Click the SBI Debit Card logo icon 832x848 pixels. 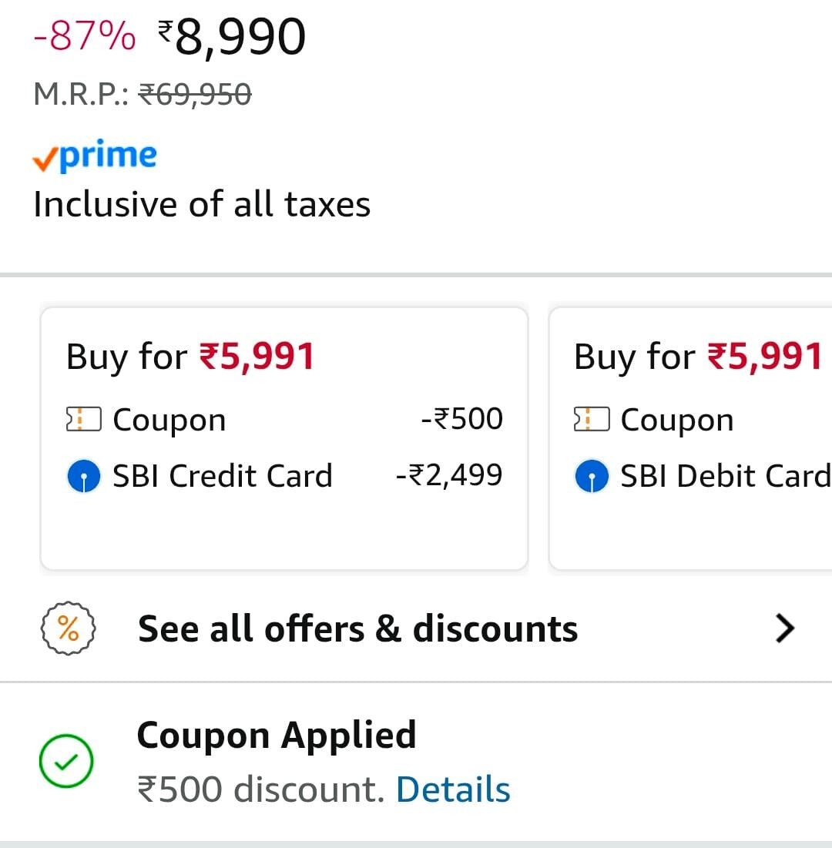coord(592,477)
